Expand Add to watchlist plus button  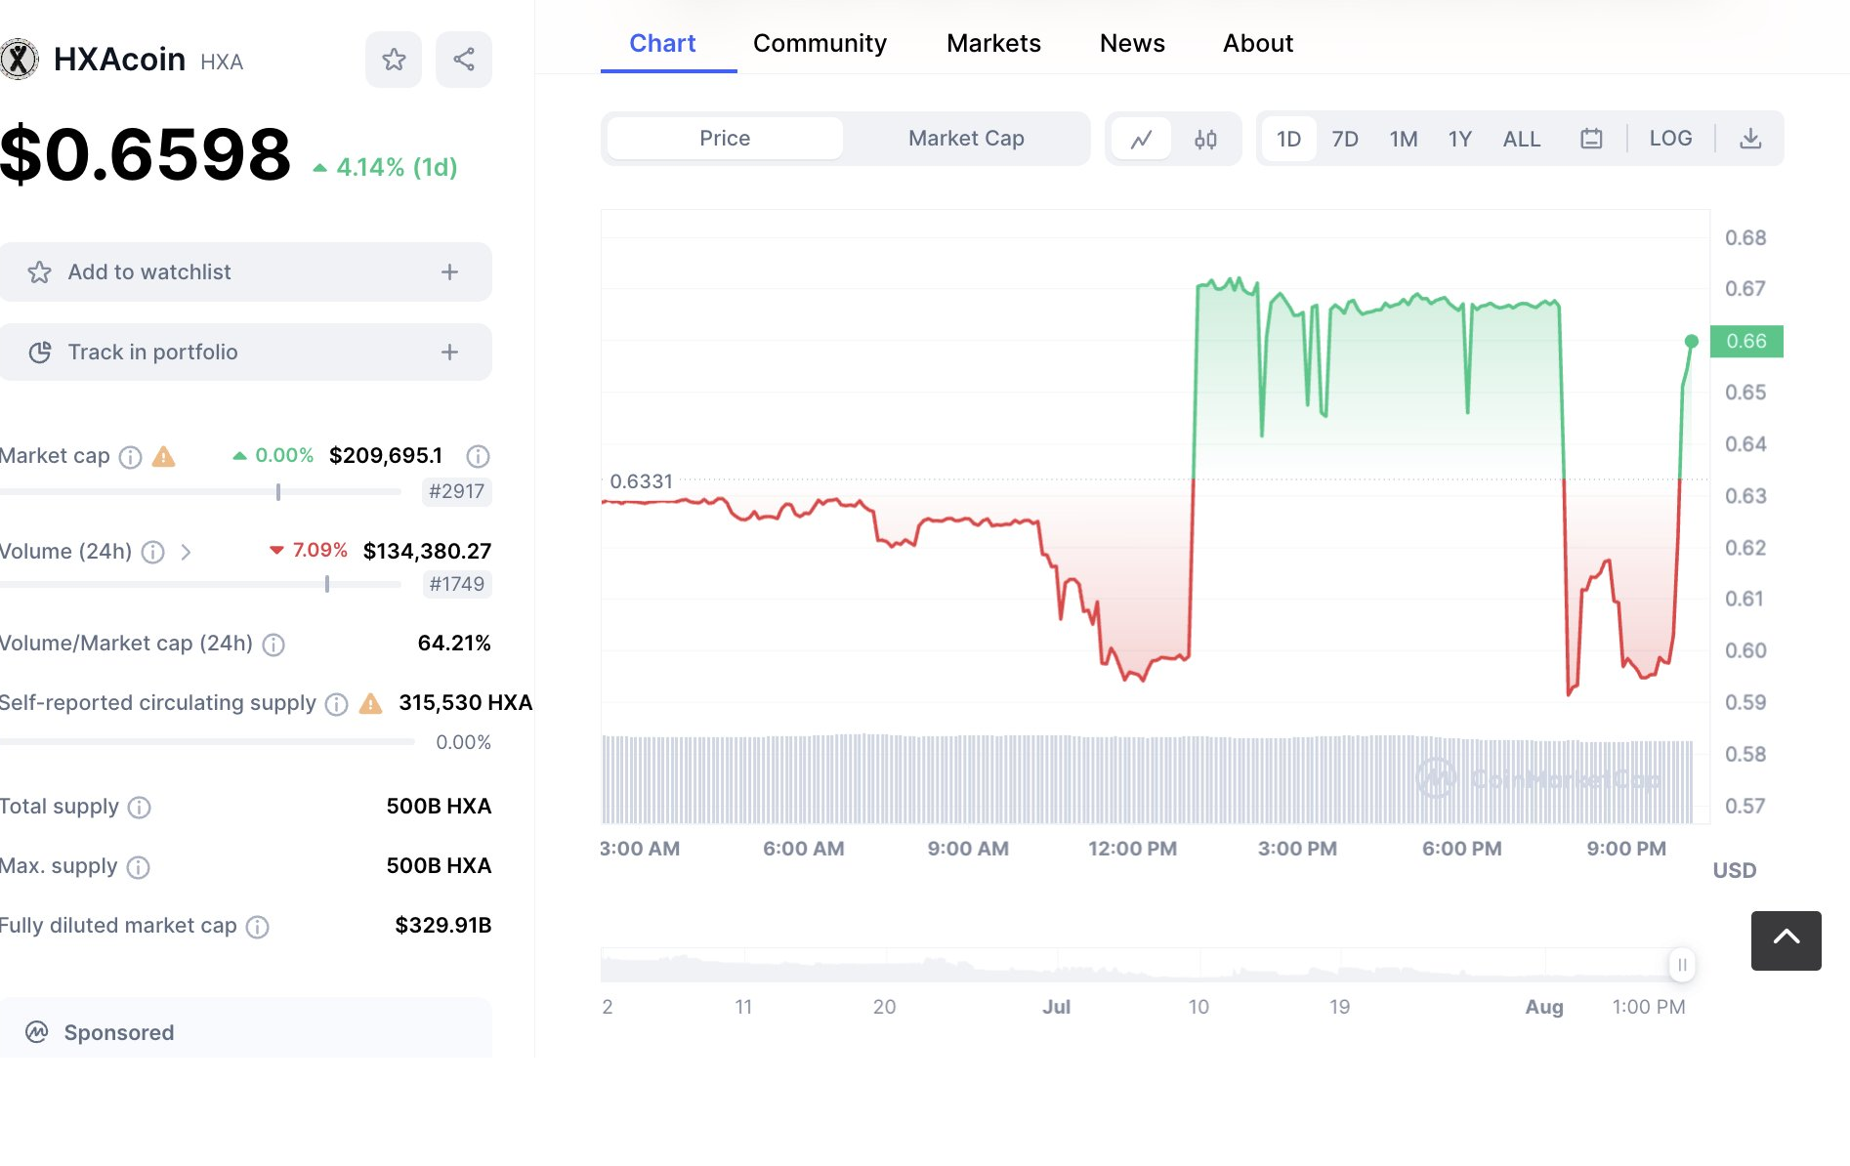coord(449,272)
